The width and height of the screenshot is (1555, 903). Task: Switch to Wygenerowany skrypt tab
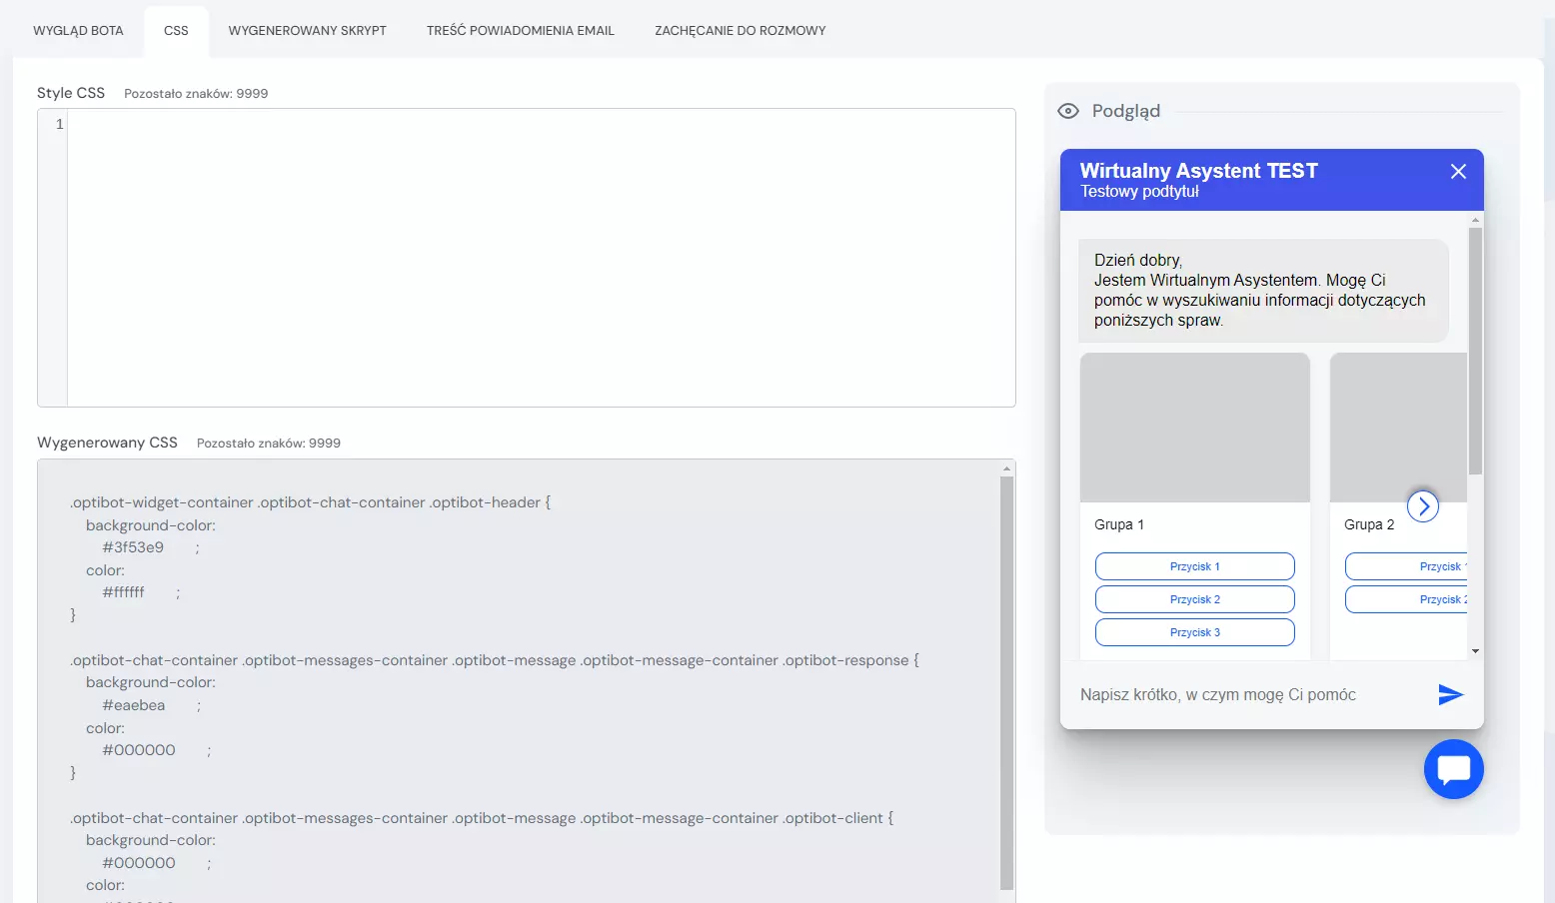pyautogui.click(x=307, y=31)
